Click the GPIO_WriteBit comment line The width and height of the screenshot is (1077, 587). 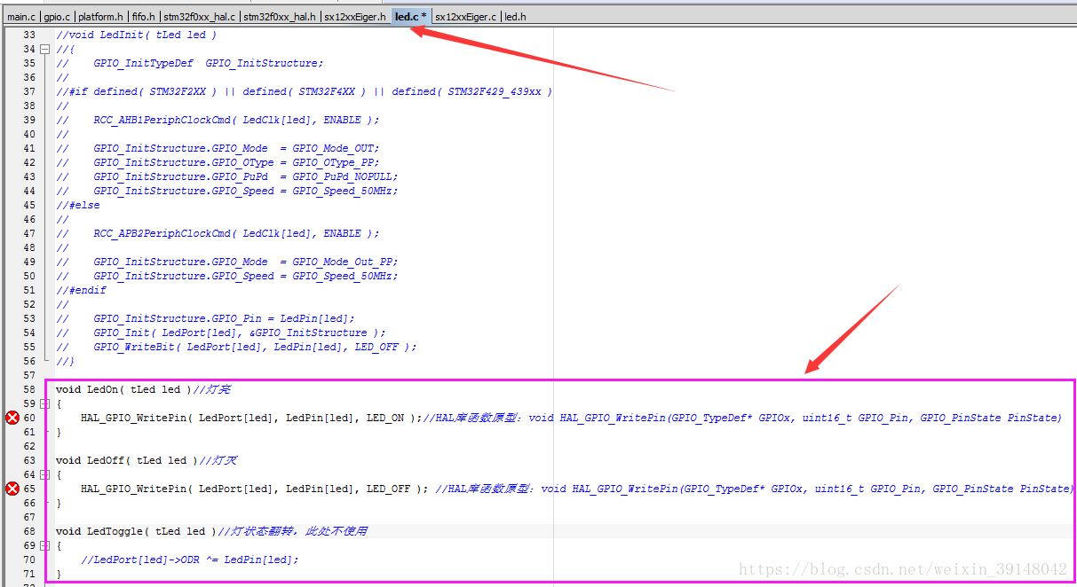click(x=236, y=347)
